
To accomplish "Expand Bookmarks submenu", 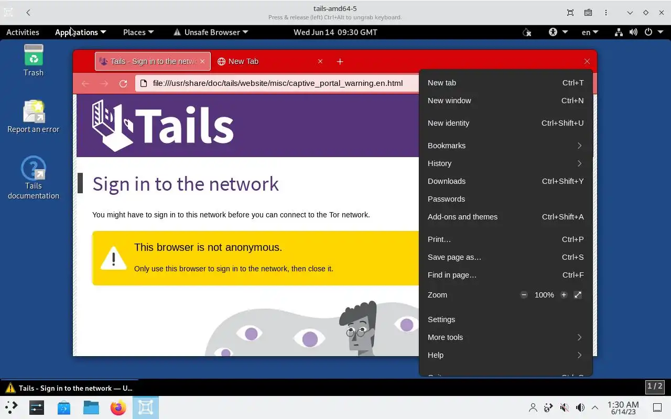I will (x=506, y=146).
